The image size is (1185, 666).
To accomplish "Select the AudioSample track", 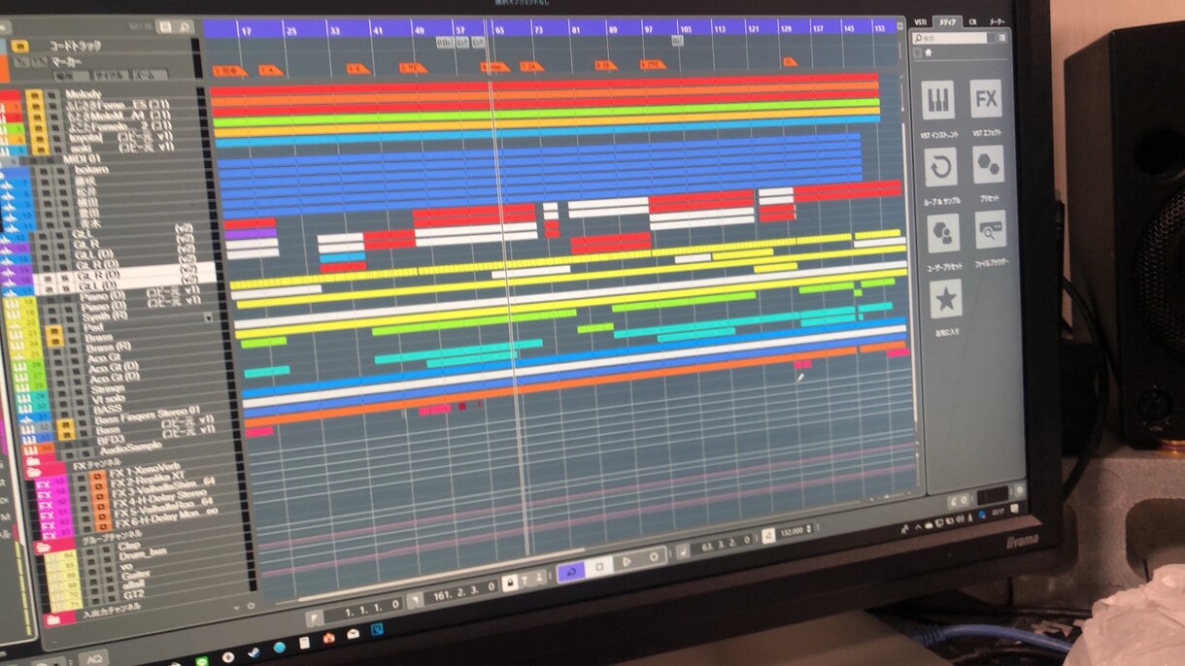I will (130, 448).
